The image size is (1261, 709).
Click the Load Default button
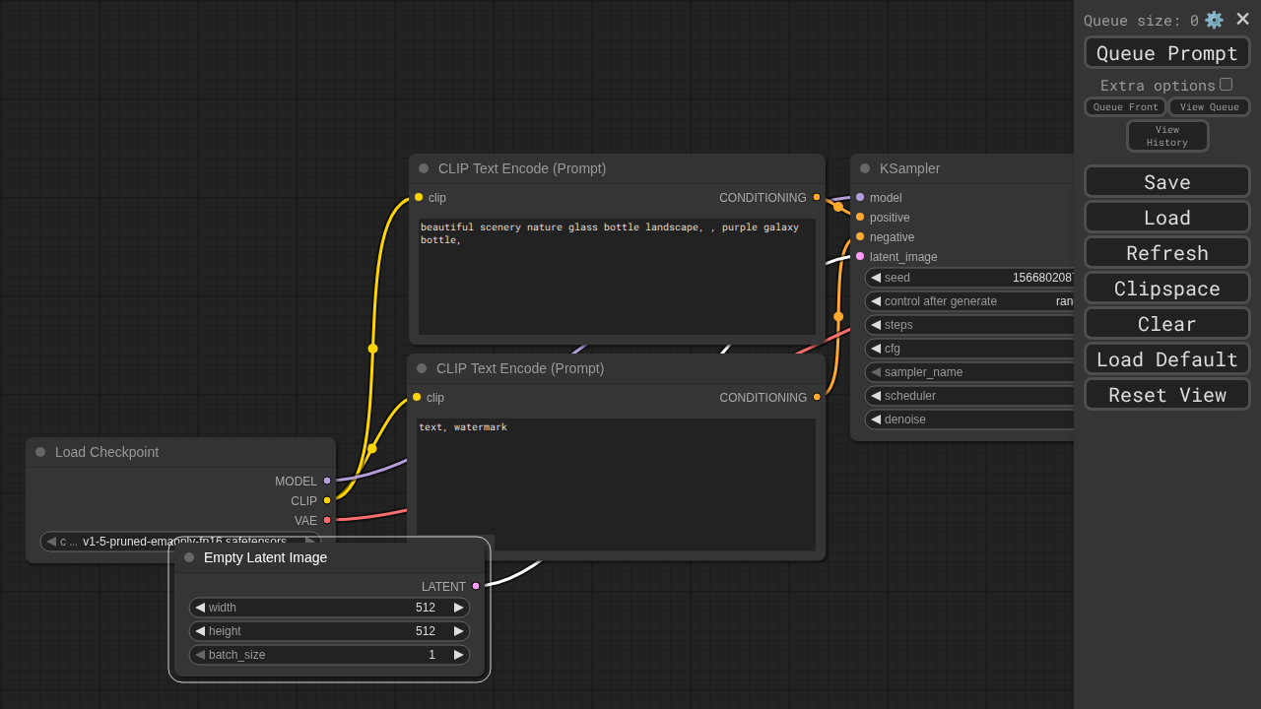pyautogui.click(x=1166, y=358)
